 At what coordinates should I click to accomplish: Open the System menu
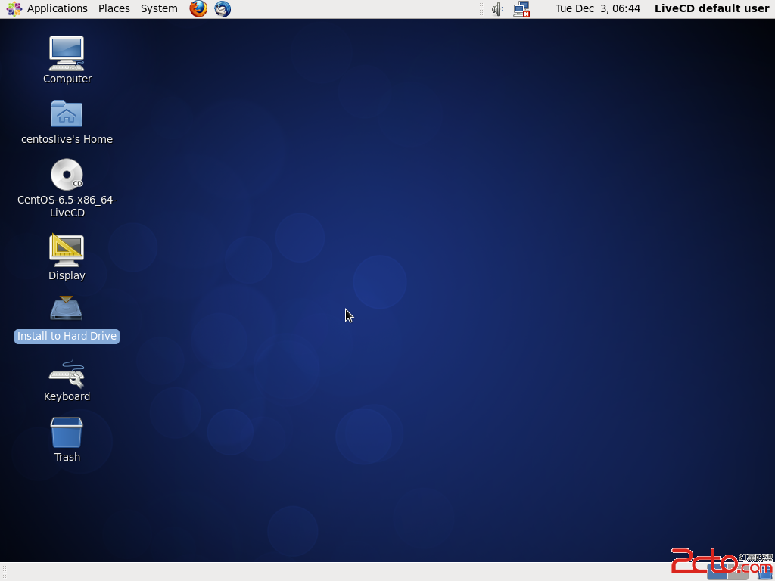159,8
